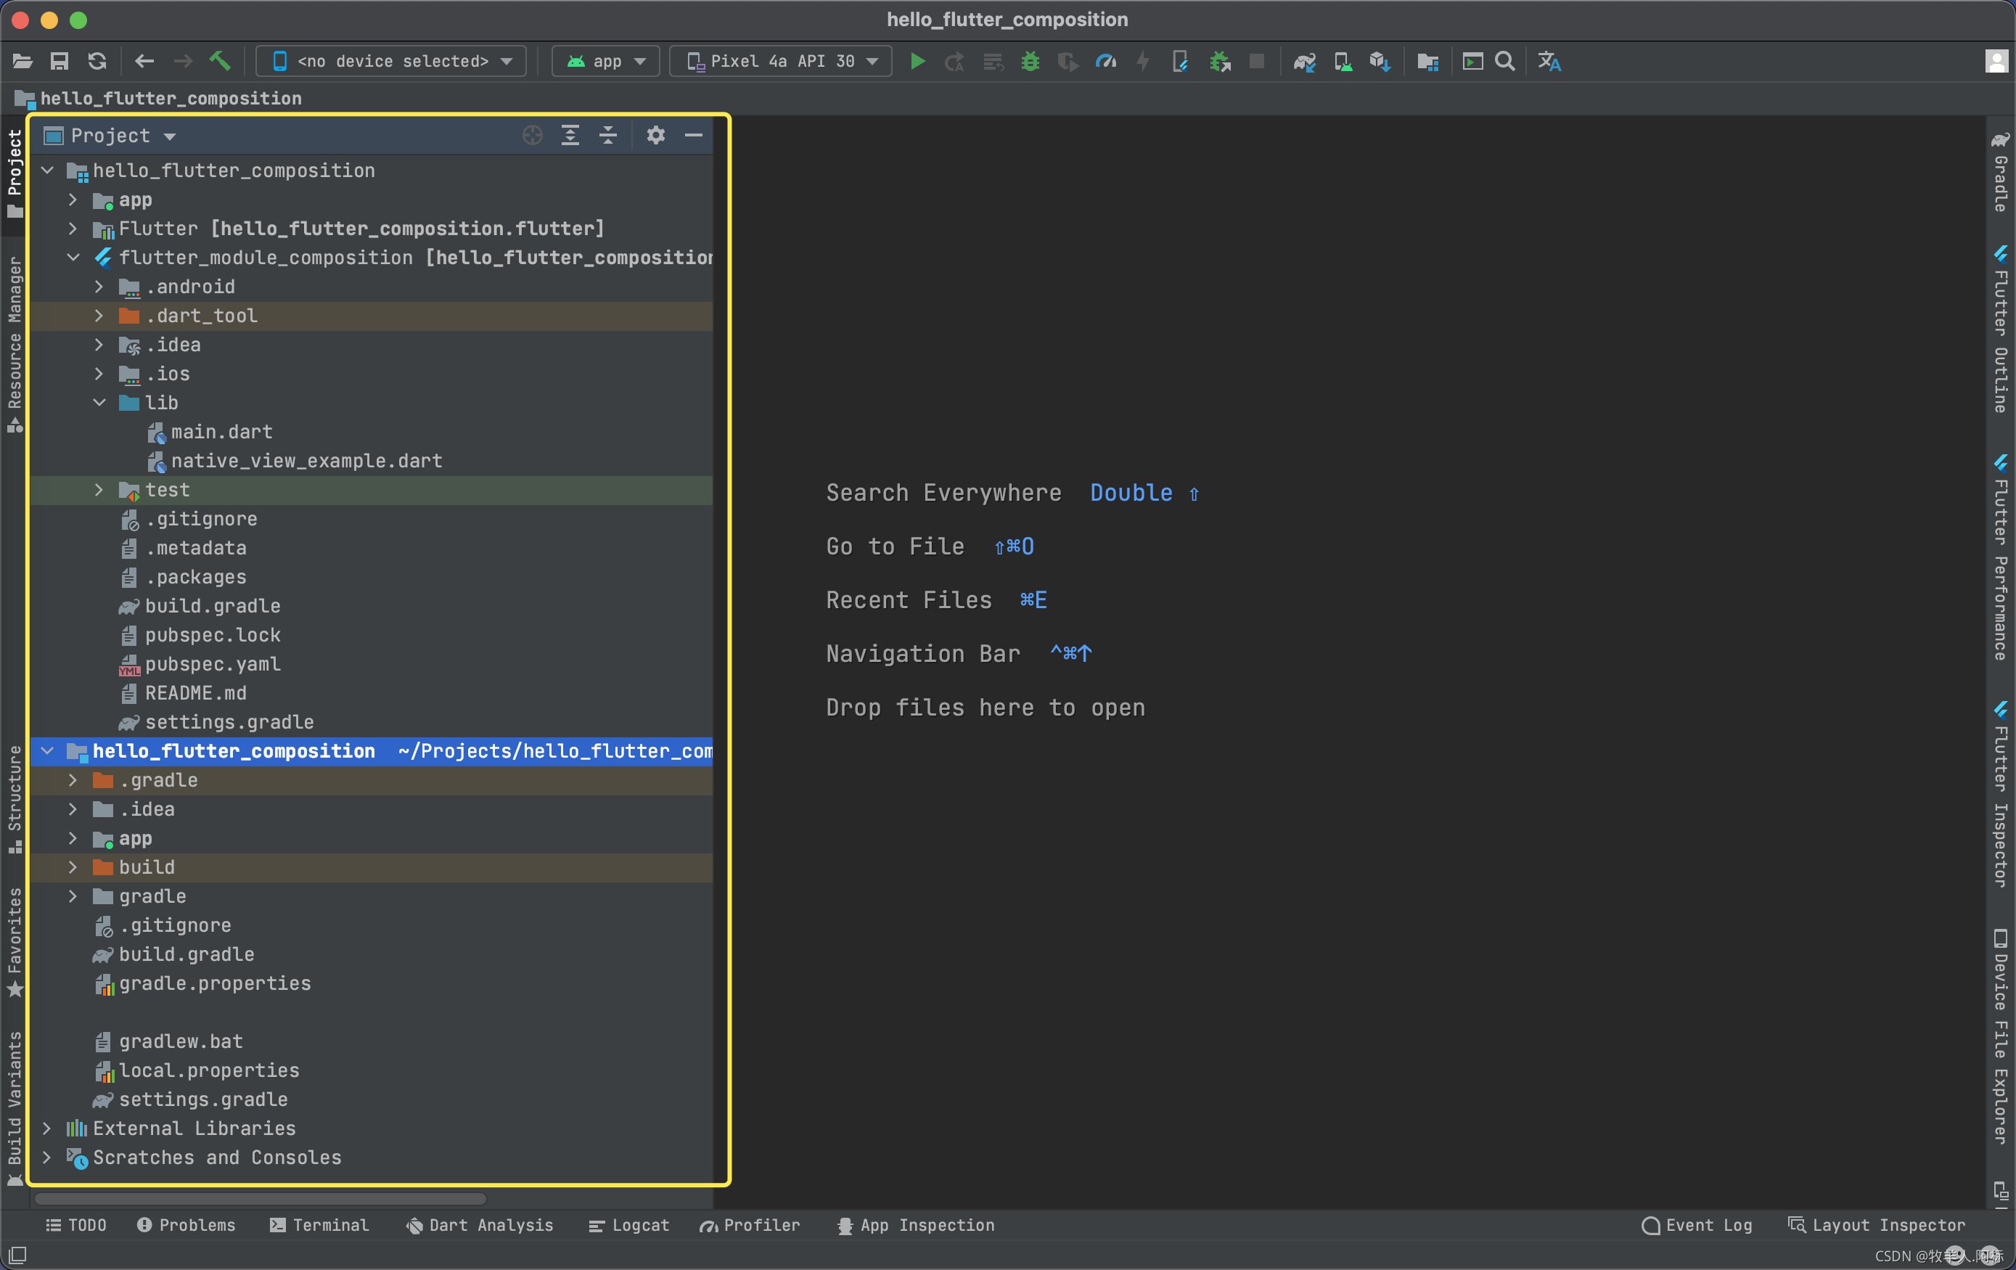Toggle the Project tool window sidebar tab

15,171
